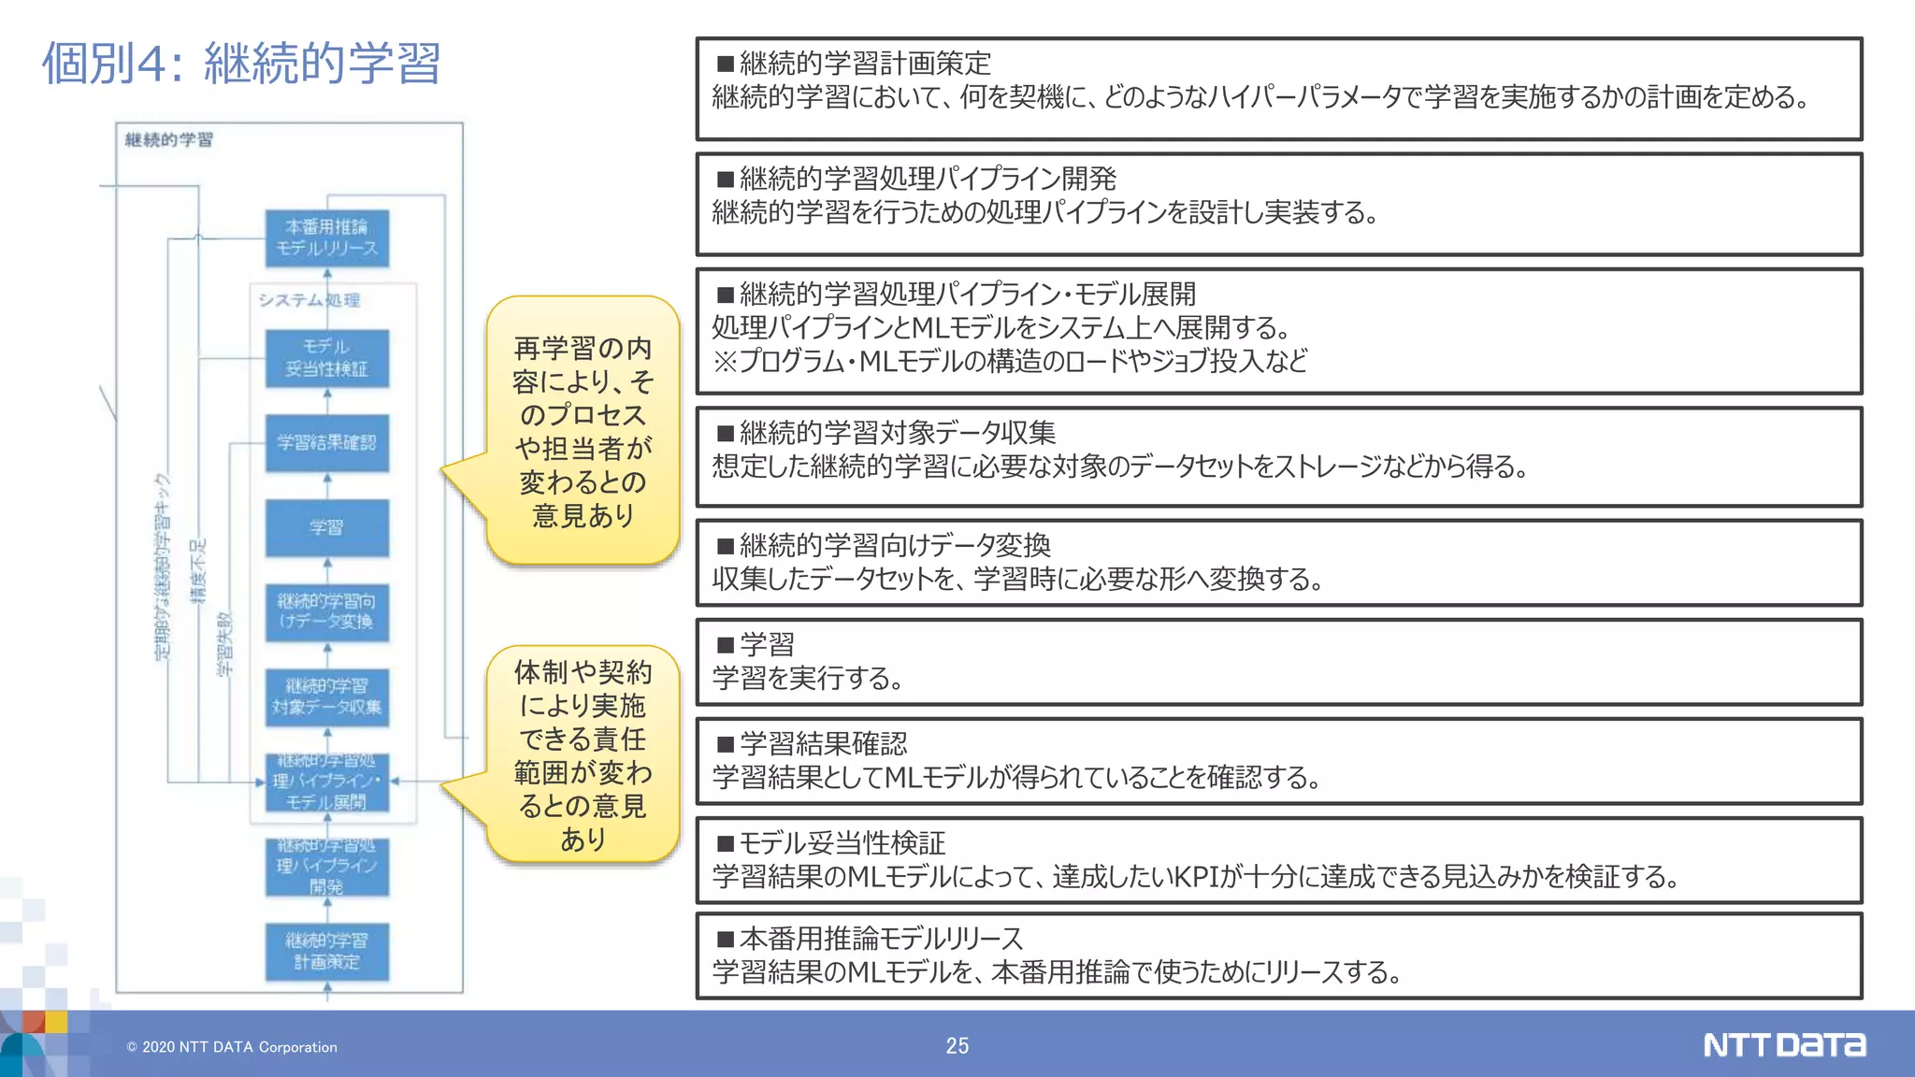This screenshot has height=1077, width=1915.
Task: Click the callout 体制や契約により実施
Action: click(x=583, y=754)
